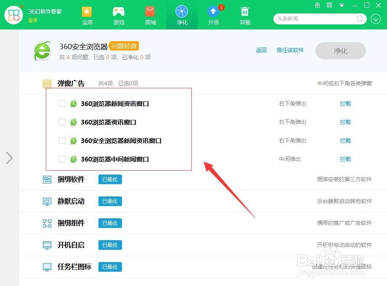Screen dimensions: 387x286
Task: Open the 宝库 section icon
Action: [87, 12]
